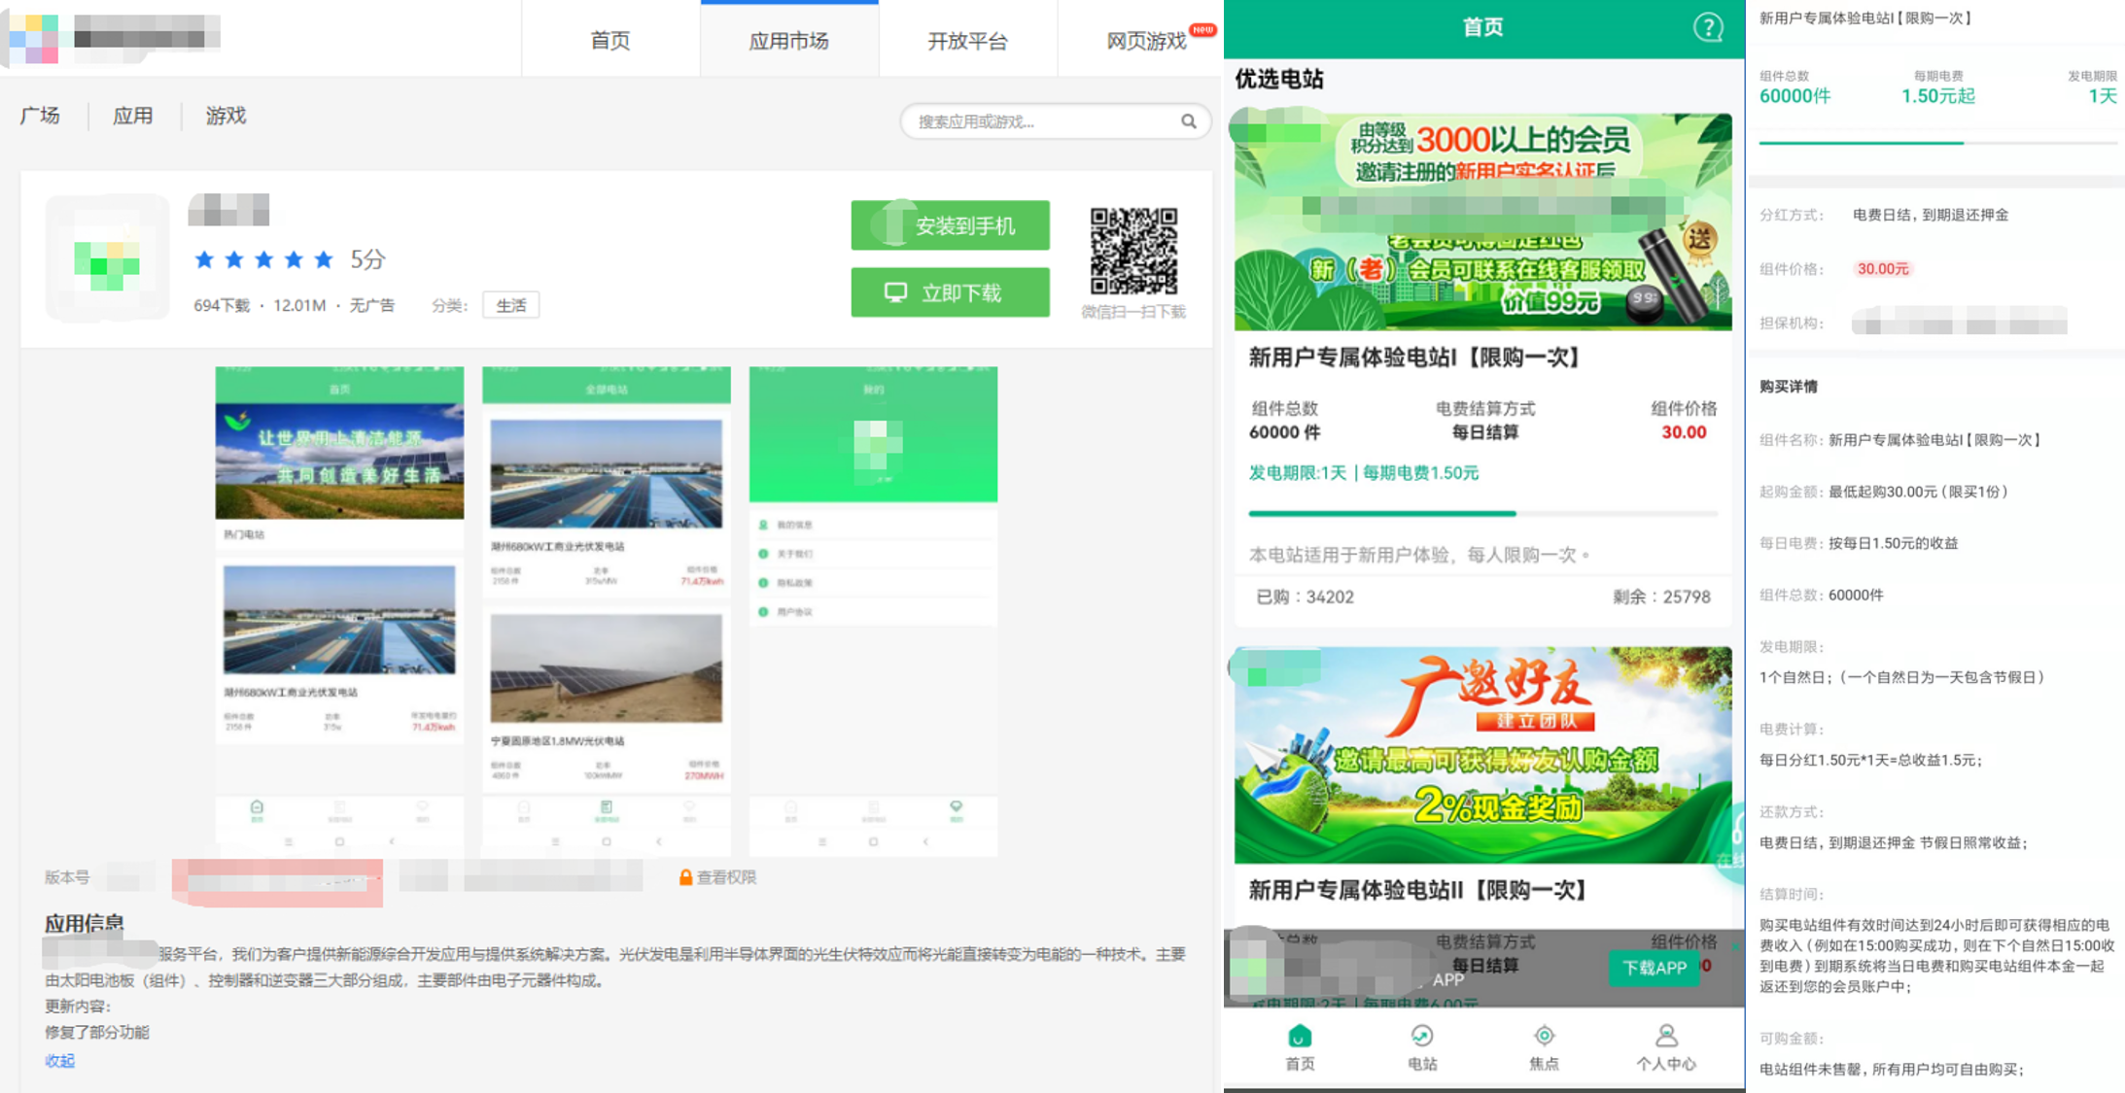Click the search magnifier icon
The height and width of the screenshot is (1093, 2125).
(x=1188, y=121)
